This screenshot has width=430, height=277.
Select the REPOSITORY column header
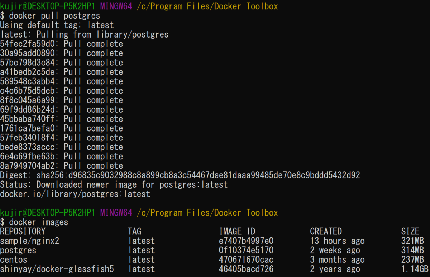[x=23, y=231]
